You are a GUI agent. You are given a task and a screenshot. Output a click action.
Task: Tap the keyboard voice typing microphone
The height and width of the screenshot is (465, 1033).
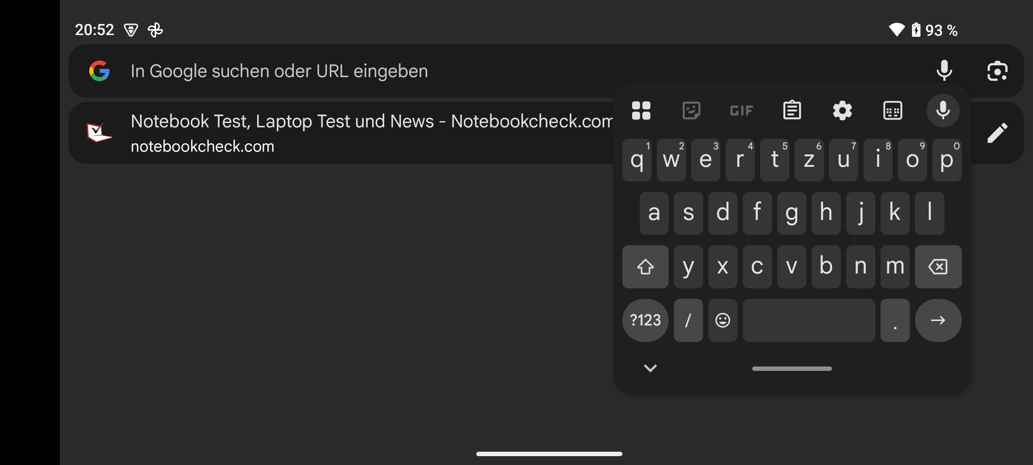943,110
